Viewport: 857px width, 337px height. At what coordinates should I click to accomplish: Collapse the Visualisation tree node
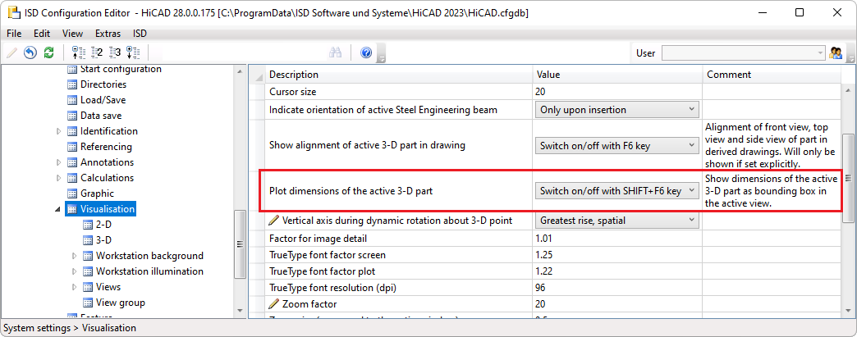[58, 209]
